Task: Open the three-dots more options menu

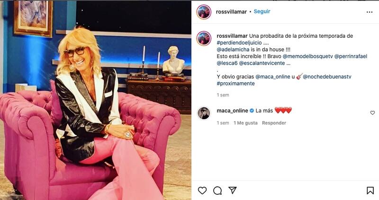Action: pyautogui.click(x=370, y=12)
